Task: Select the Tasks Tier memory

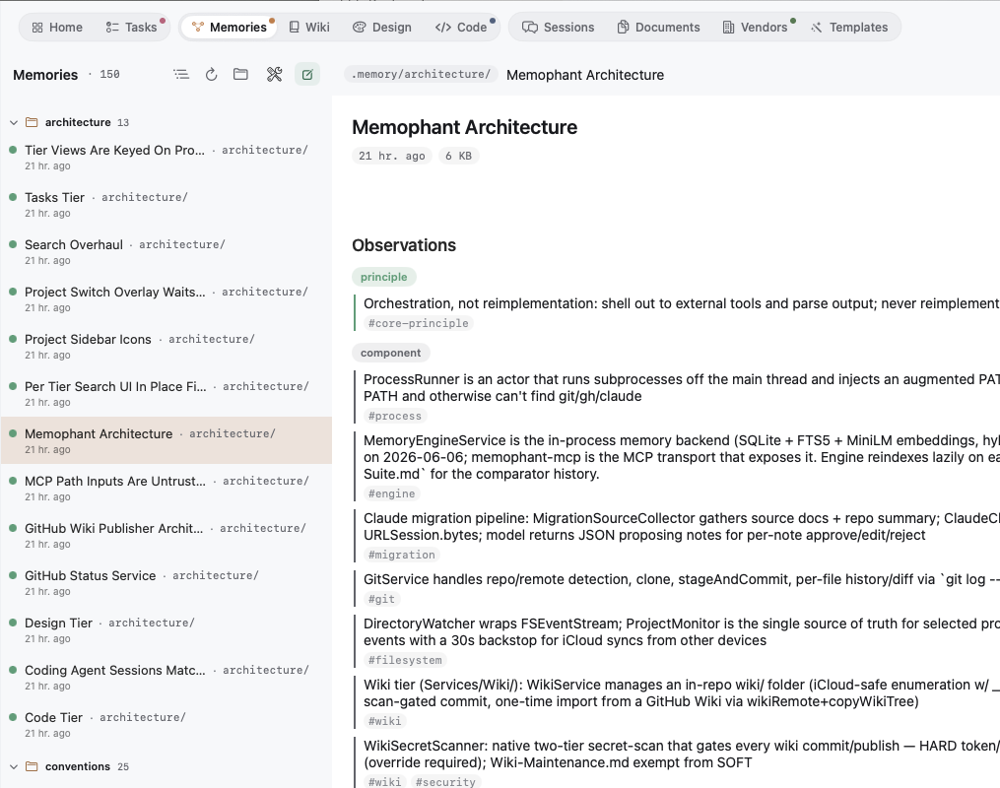Action: [167, 205]
